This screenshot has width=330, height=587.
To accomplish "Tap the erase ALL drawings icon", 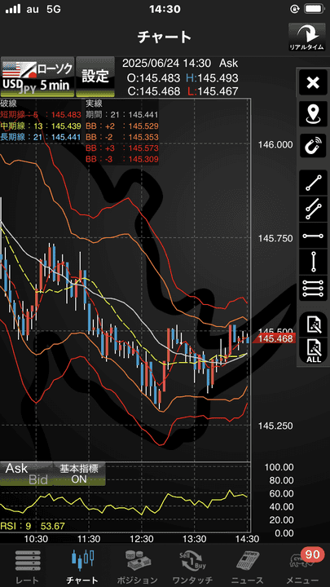I will point(313,351).
